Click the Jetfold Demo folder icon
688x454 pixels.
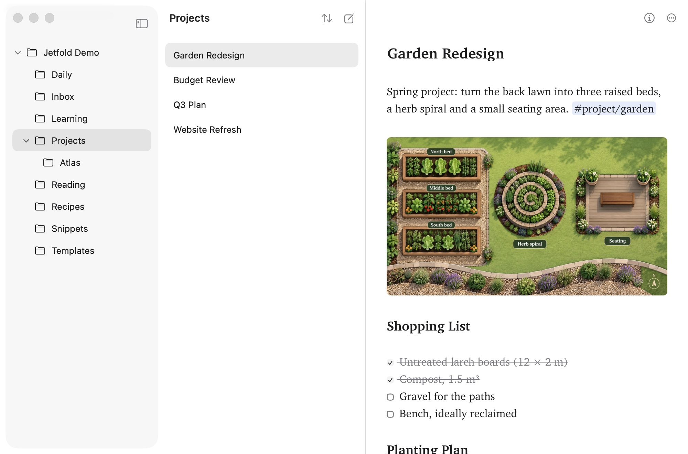(x=32, y=52)
